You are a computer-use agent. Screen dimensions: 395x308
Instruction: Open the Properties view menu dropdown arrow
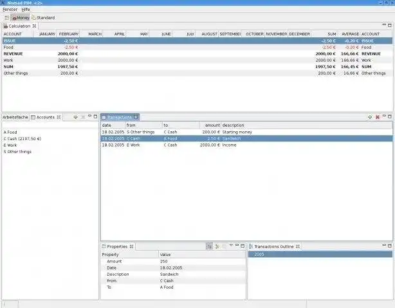click(x=231, y=245)
